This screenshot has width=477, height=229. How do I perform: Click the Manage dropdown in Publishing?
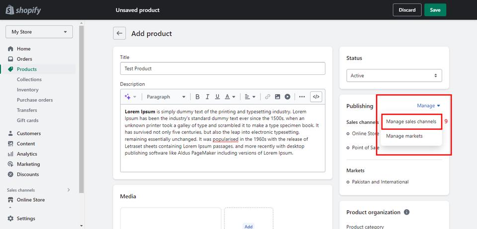[x=428, y=106]
